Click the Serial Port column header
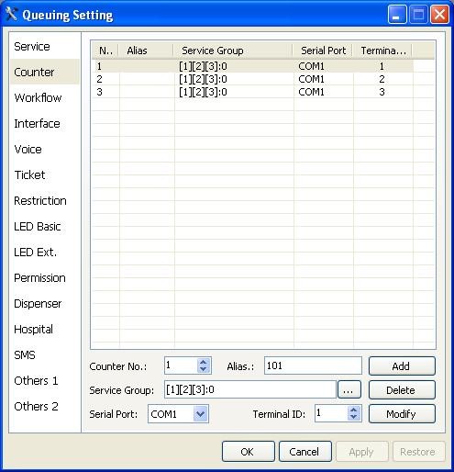The width and height of the screenshot is (454, 472). [323, 51]
